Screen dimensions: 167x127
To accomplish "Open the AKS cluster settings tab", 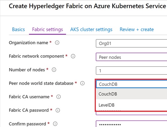I will coord(91,29).
